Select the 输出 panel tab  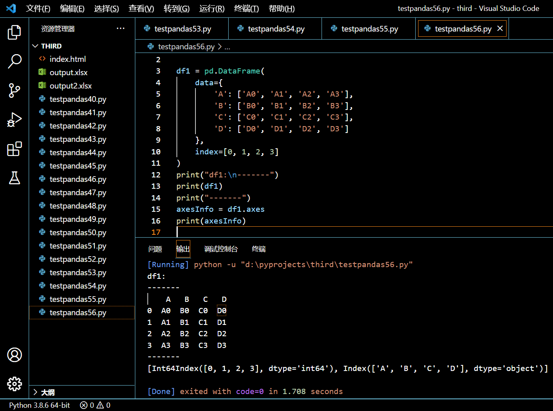pos(183,249)
